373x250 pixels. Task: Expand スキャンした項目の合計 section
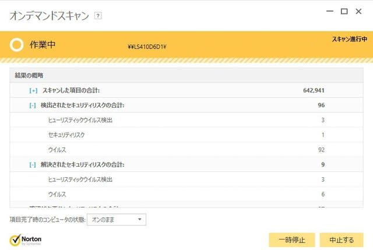[x=33, y=90]
